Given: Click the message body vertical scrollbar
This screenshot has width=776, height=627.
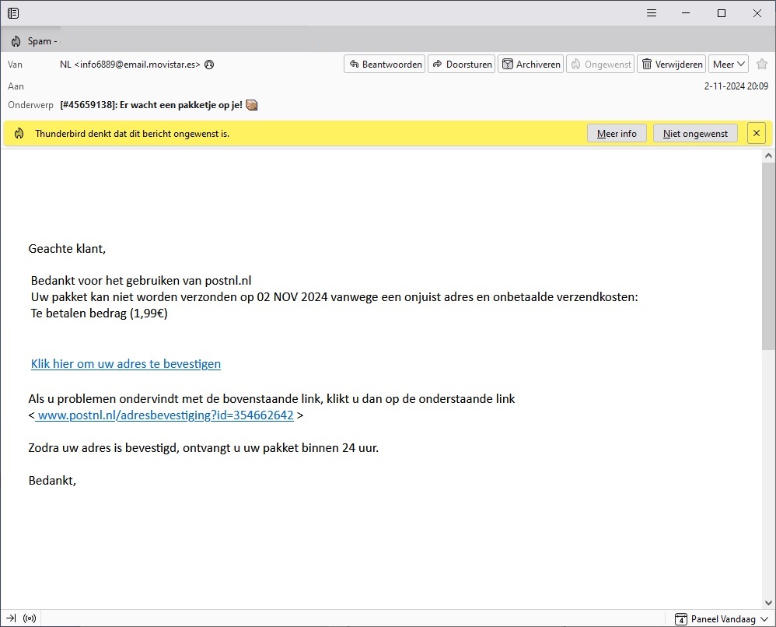Looking at the screenshot, I should click(x=768, y=257).
